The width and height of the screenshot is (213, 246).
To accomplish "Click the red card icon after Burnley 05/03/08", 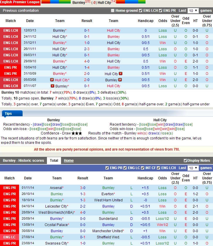I will [120, 80].
